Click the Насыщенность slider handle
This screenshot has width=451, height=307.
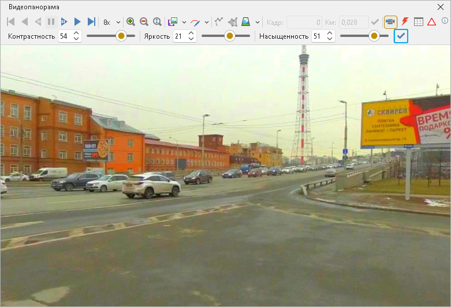pos(374,36)
